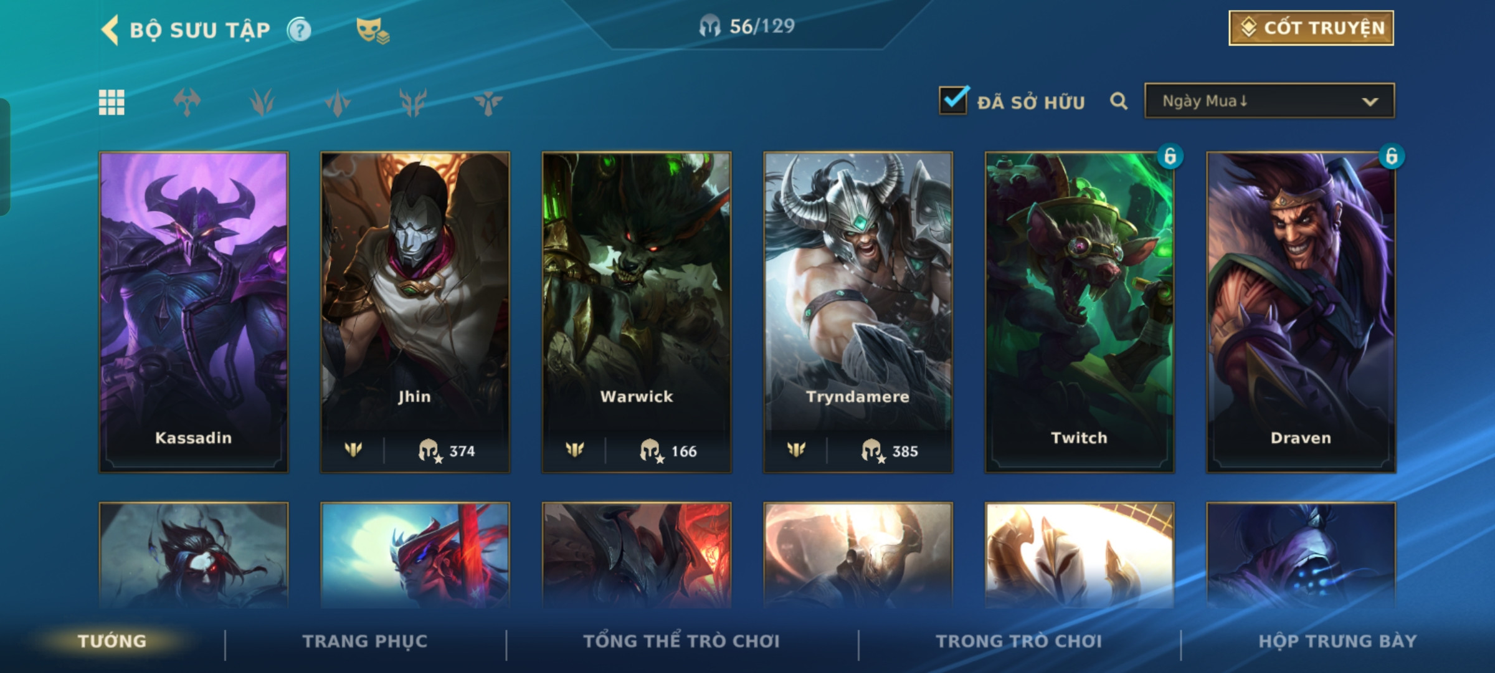Screen dimensions: 1495x673
Task: Click the mask and coins icon
Action: tap(373, 31)
